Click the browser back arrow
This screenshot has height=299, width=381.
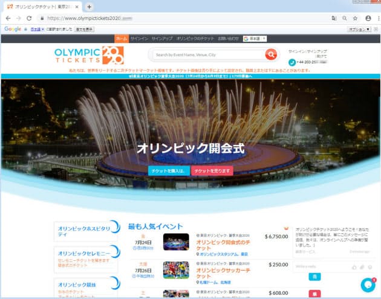[x=7, y=19]
